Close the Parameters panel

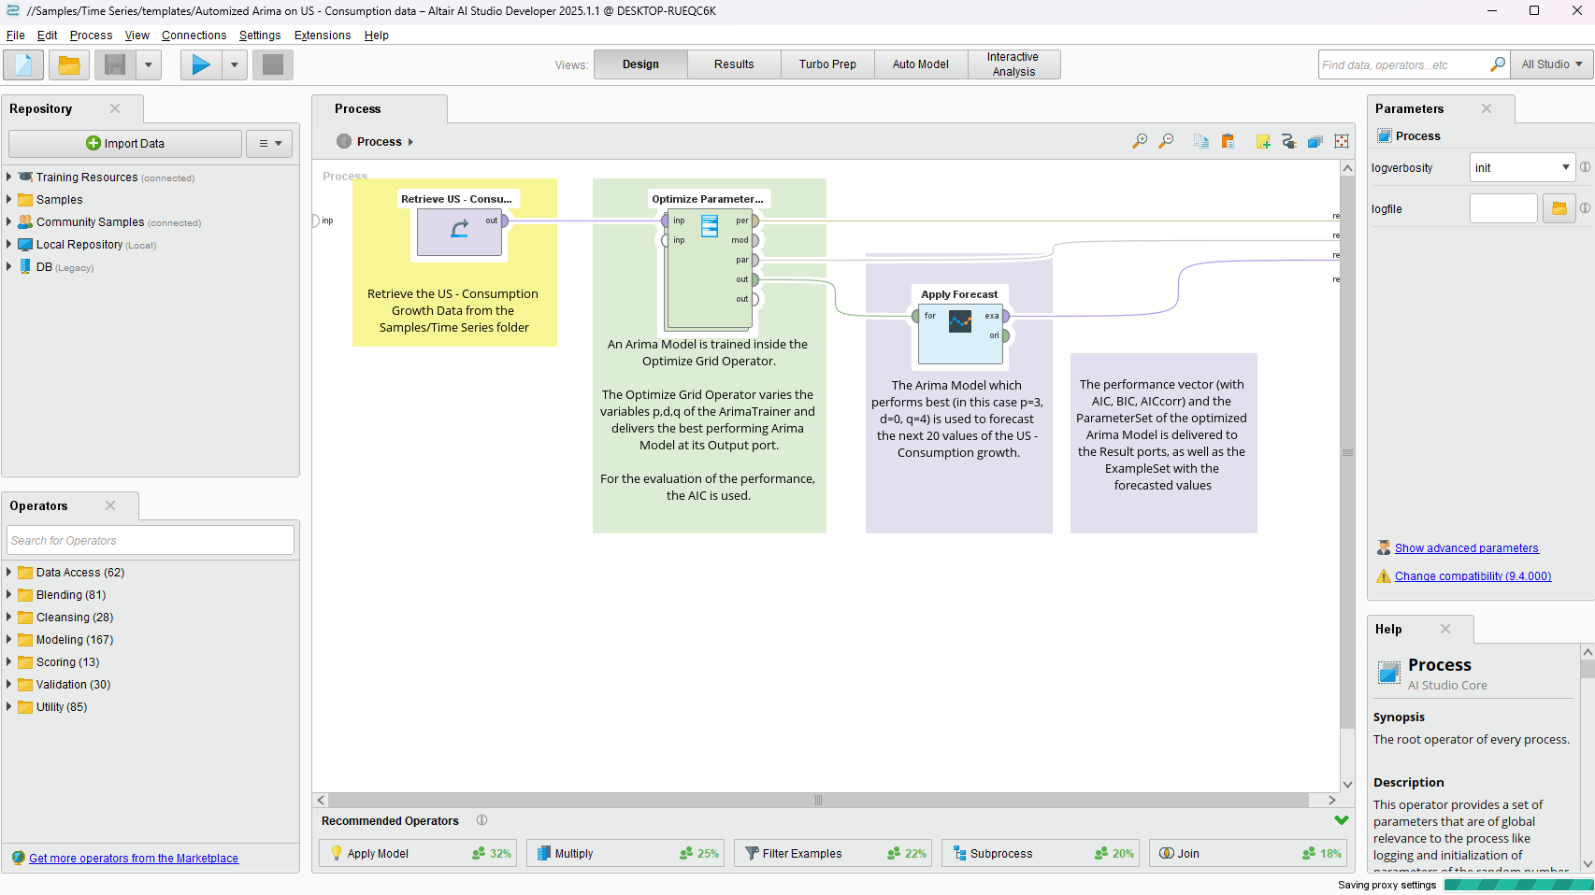1487,108
